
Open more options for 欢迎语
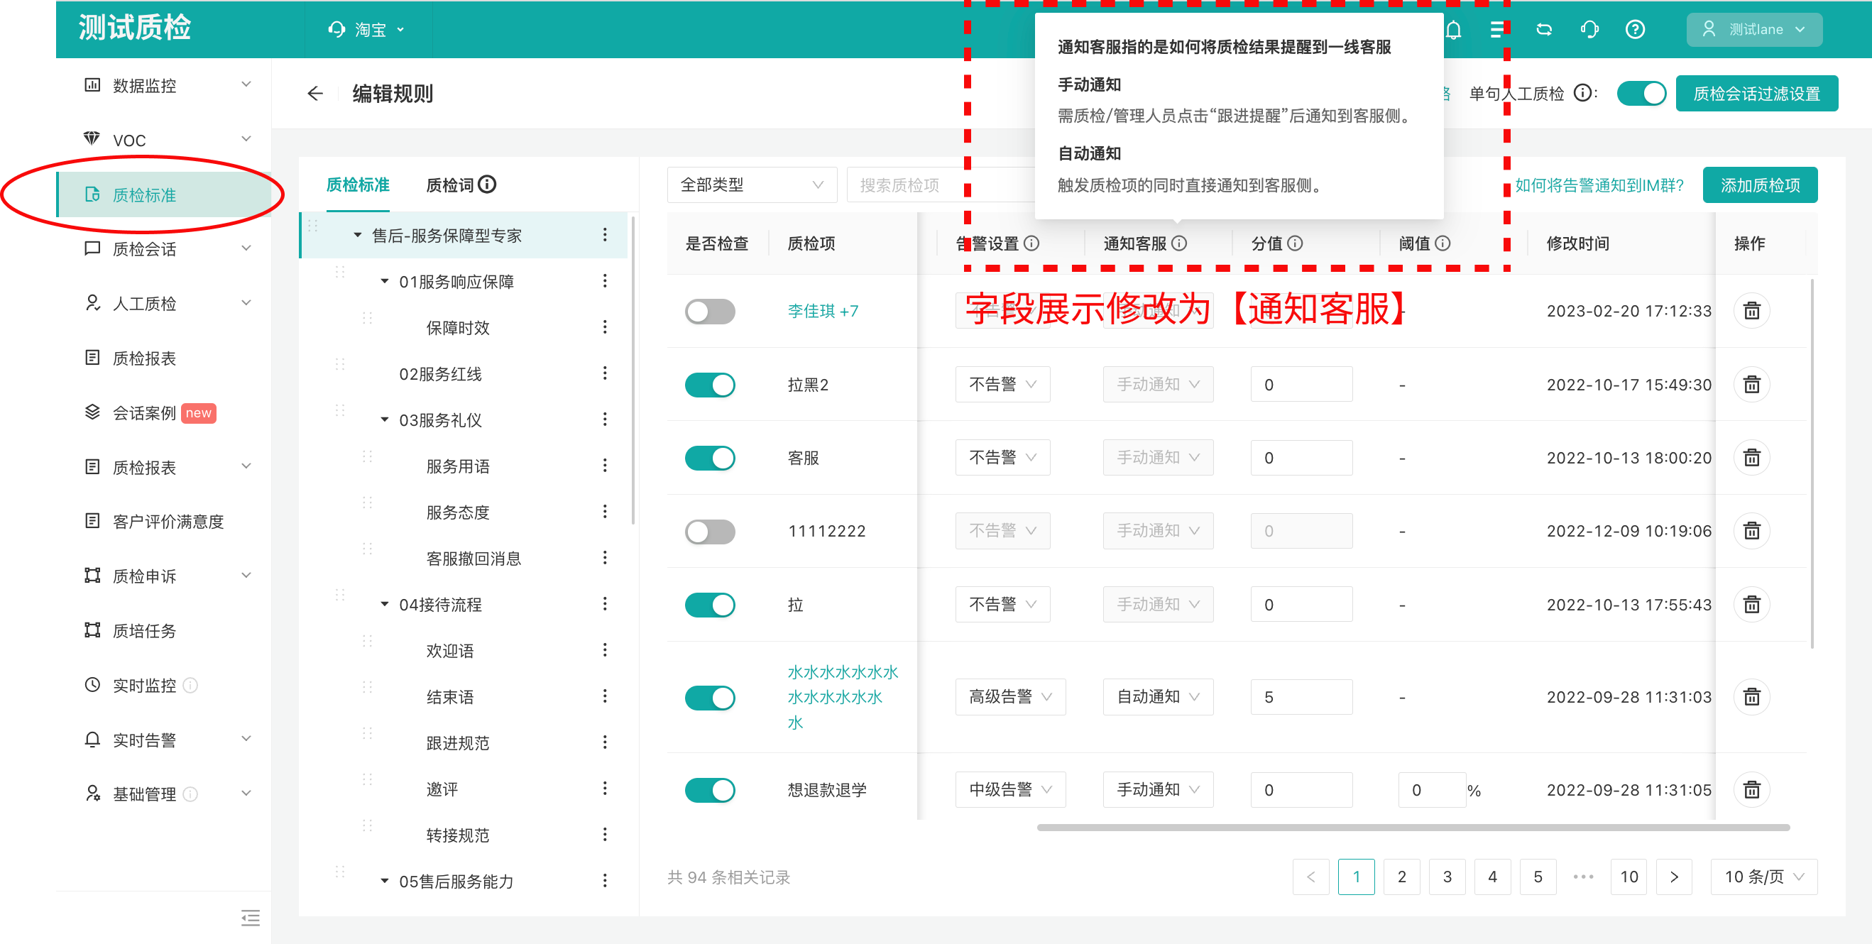[x=605, y=649]
